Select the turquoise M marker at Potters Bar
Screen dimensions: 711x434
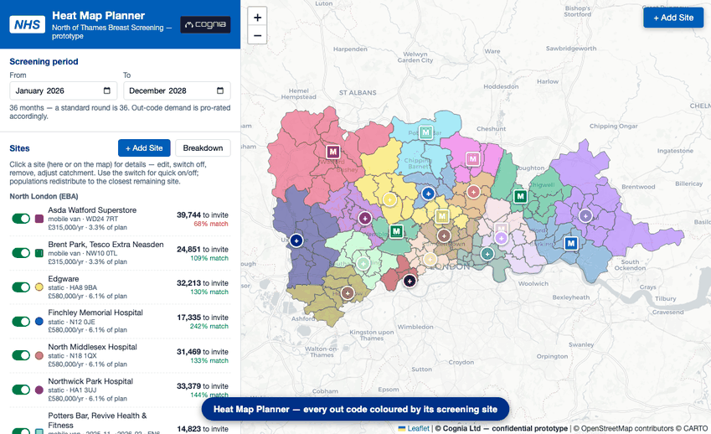(x=425, y=132)
